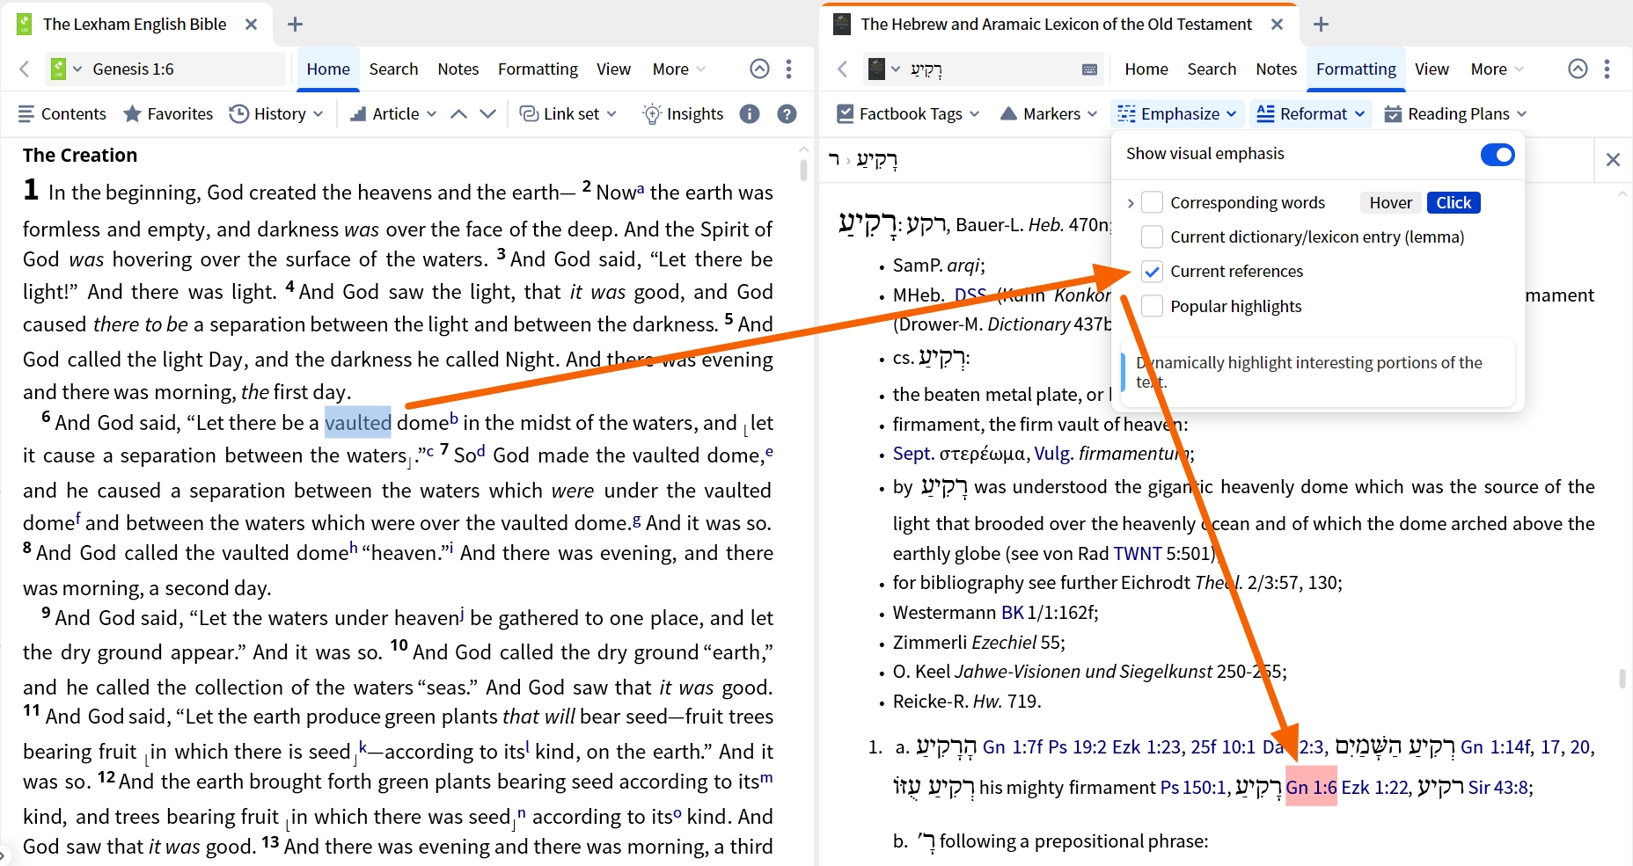Open on-screen keyboard in lexicon reference box
Viewport: 1633px width, 866px height.
[x=1089, y=69]
